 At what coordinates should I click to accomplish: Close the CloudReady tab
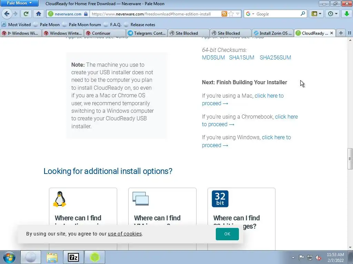(x=332, y=33)
